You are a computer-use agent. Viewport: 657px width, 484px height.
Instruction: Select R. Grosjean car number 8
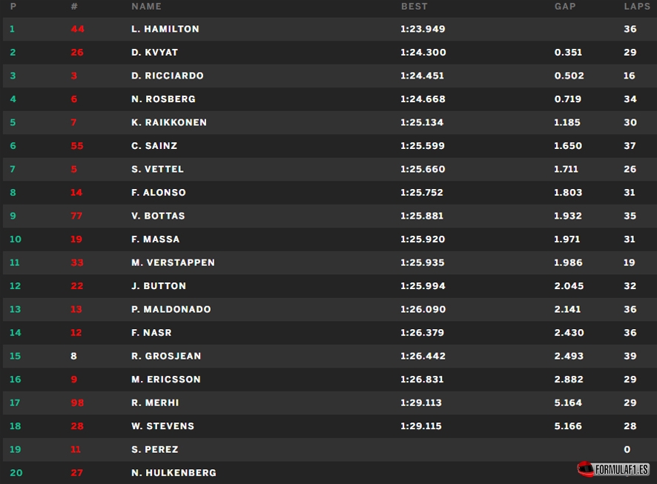click(73, 356)
